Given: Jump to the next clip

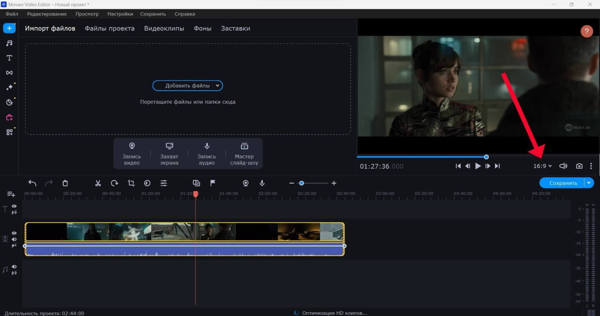Looking at the screenshot, I should click(x=497, y=166).
